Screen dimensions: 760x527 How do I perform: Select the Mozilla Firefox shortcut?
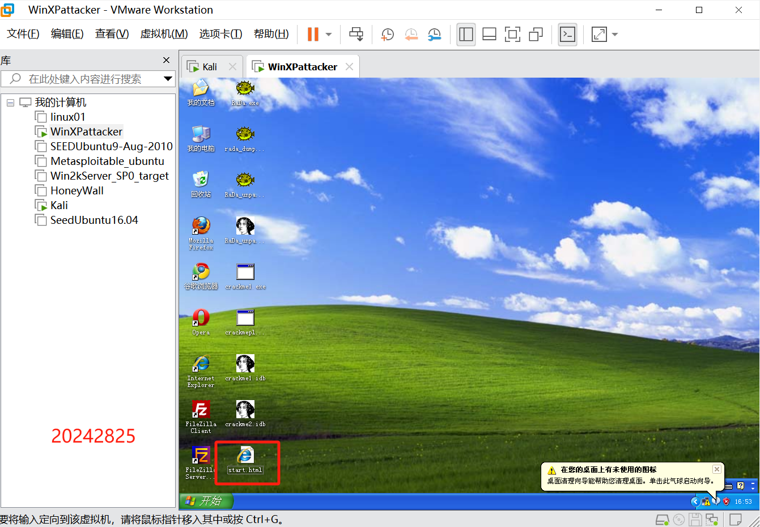pyautogui.click(x=201, y=233)
